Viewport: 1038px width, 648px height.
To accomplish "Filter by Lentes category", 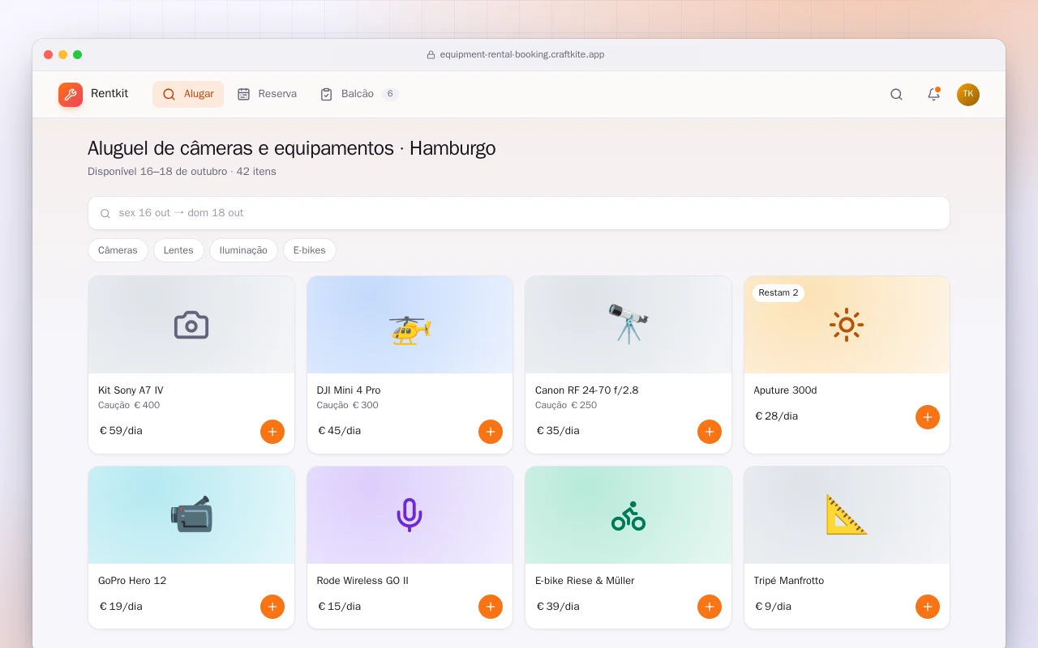I will (178, 250).
